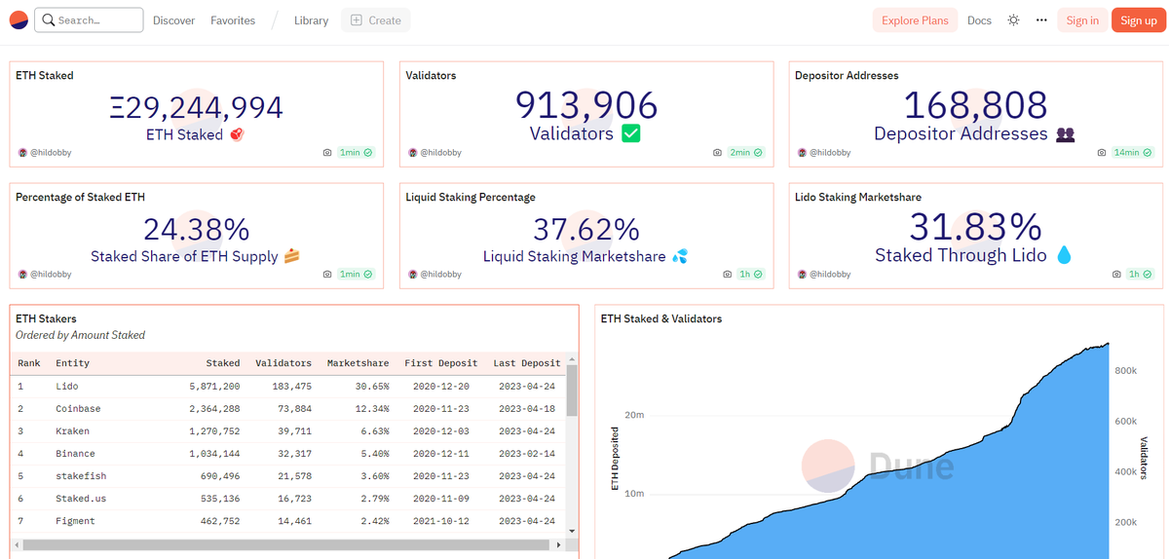
Task: Select the Staked.us entity cell
Action: tap(81, 499)
